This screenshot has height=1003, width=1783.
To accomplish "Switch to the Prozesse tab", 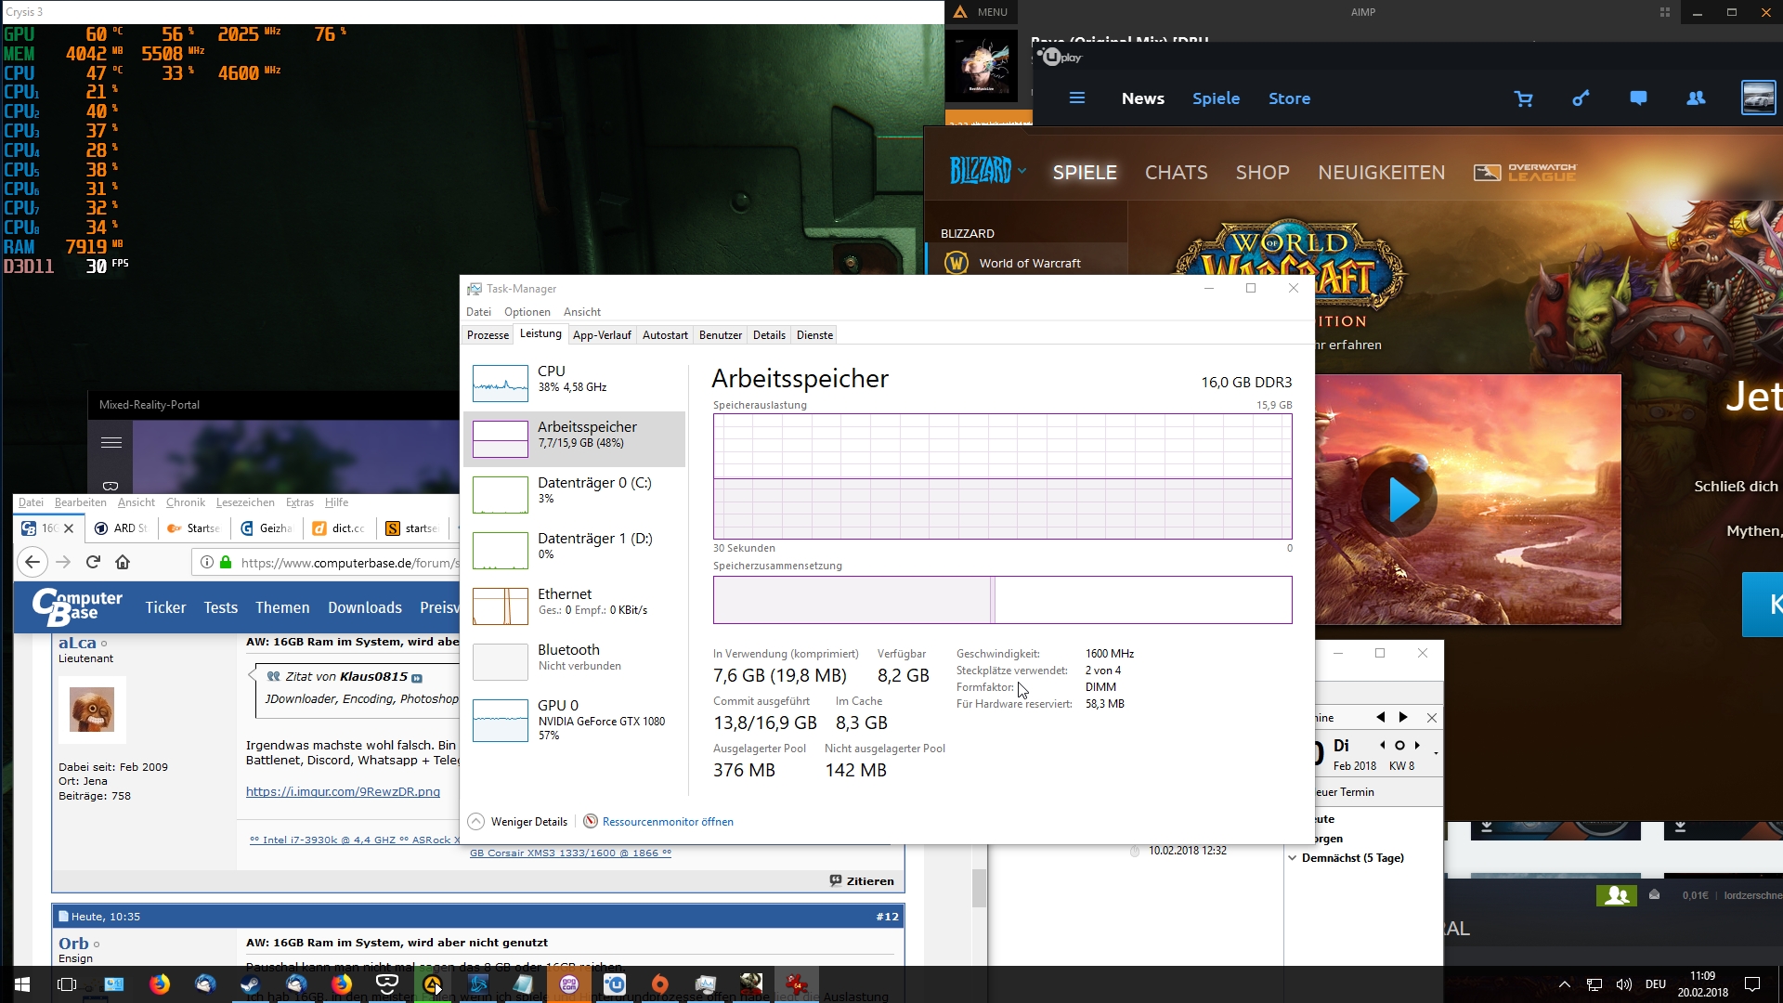I will click(x=488, y=335).
